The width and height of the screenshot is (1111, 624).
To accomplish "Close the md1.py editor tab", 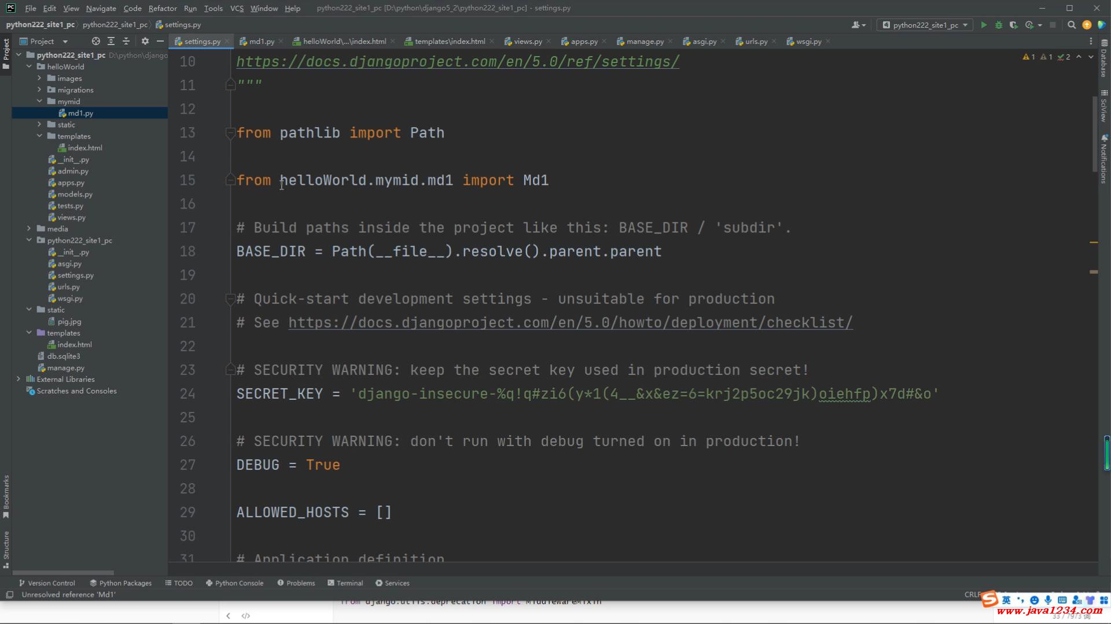I will (281, 41).
